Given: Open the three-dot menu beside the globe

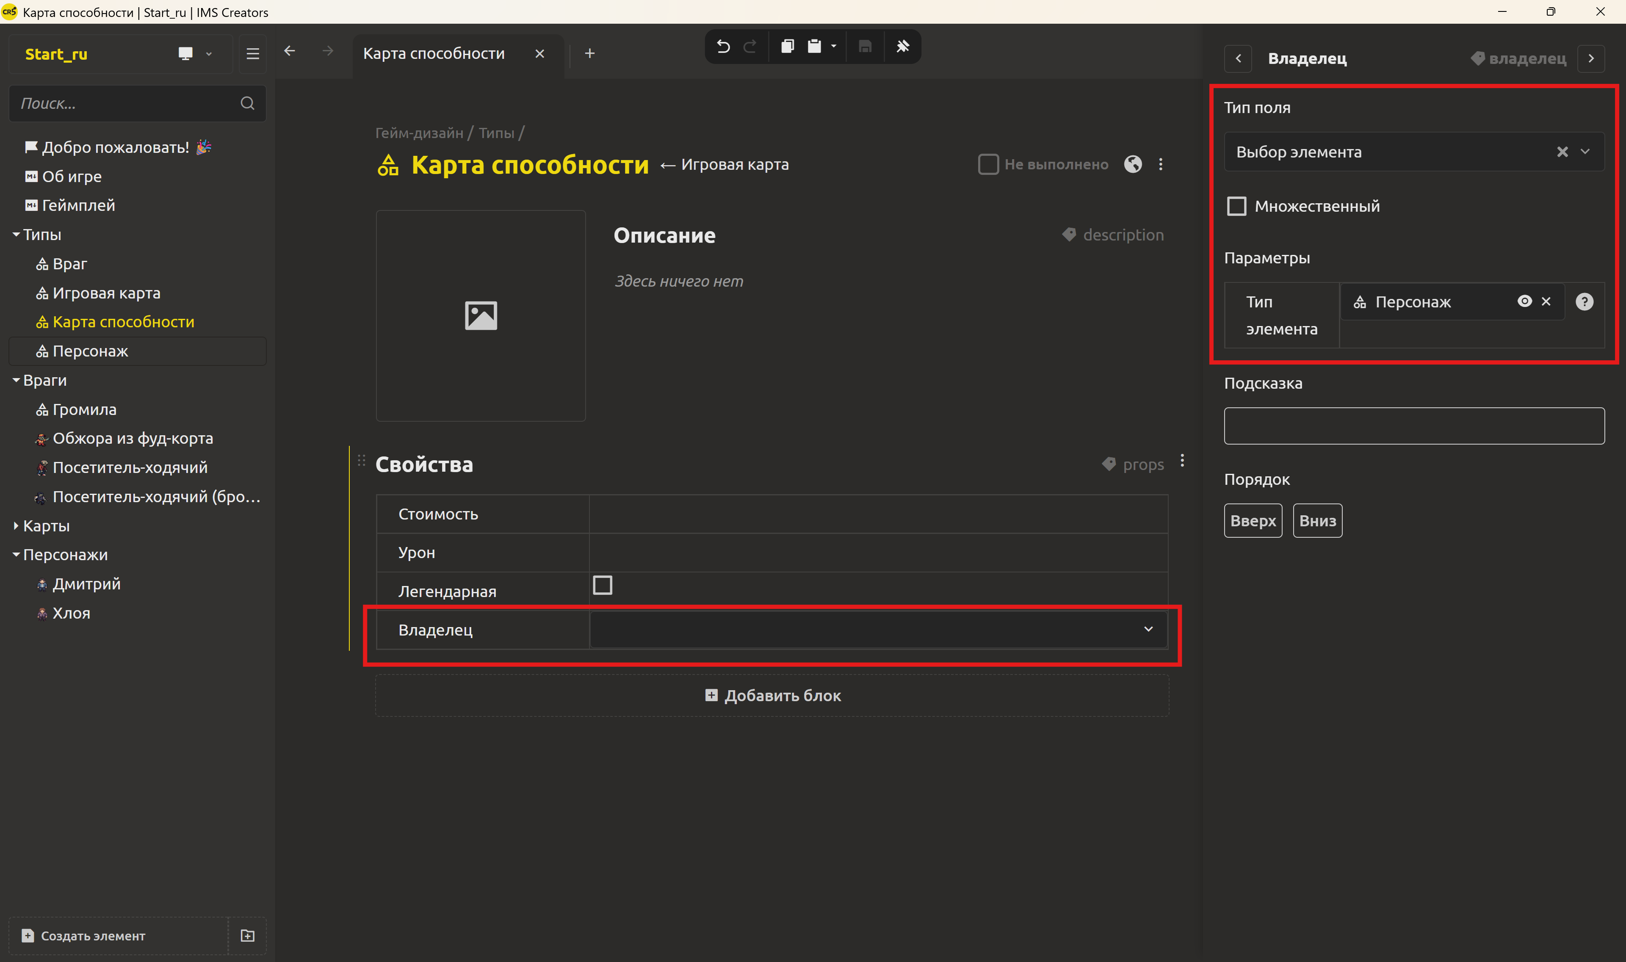Looking at the screenshot, I should point(1161,164).
